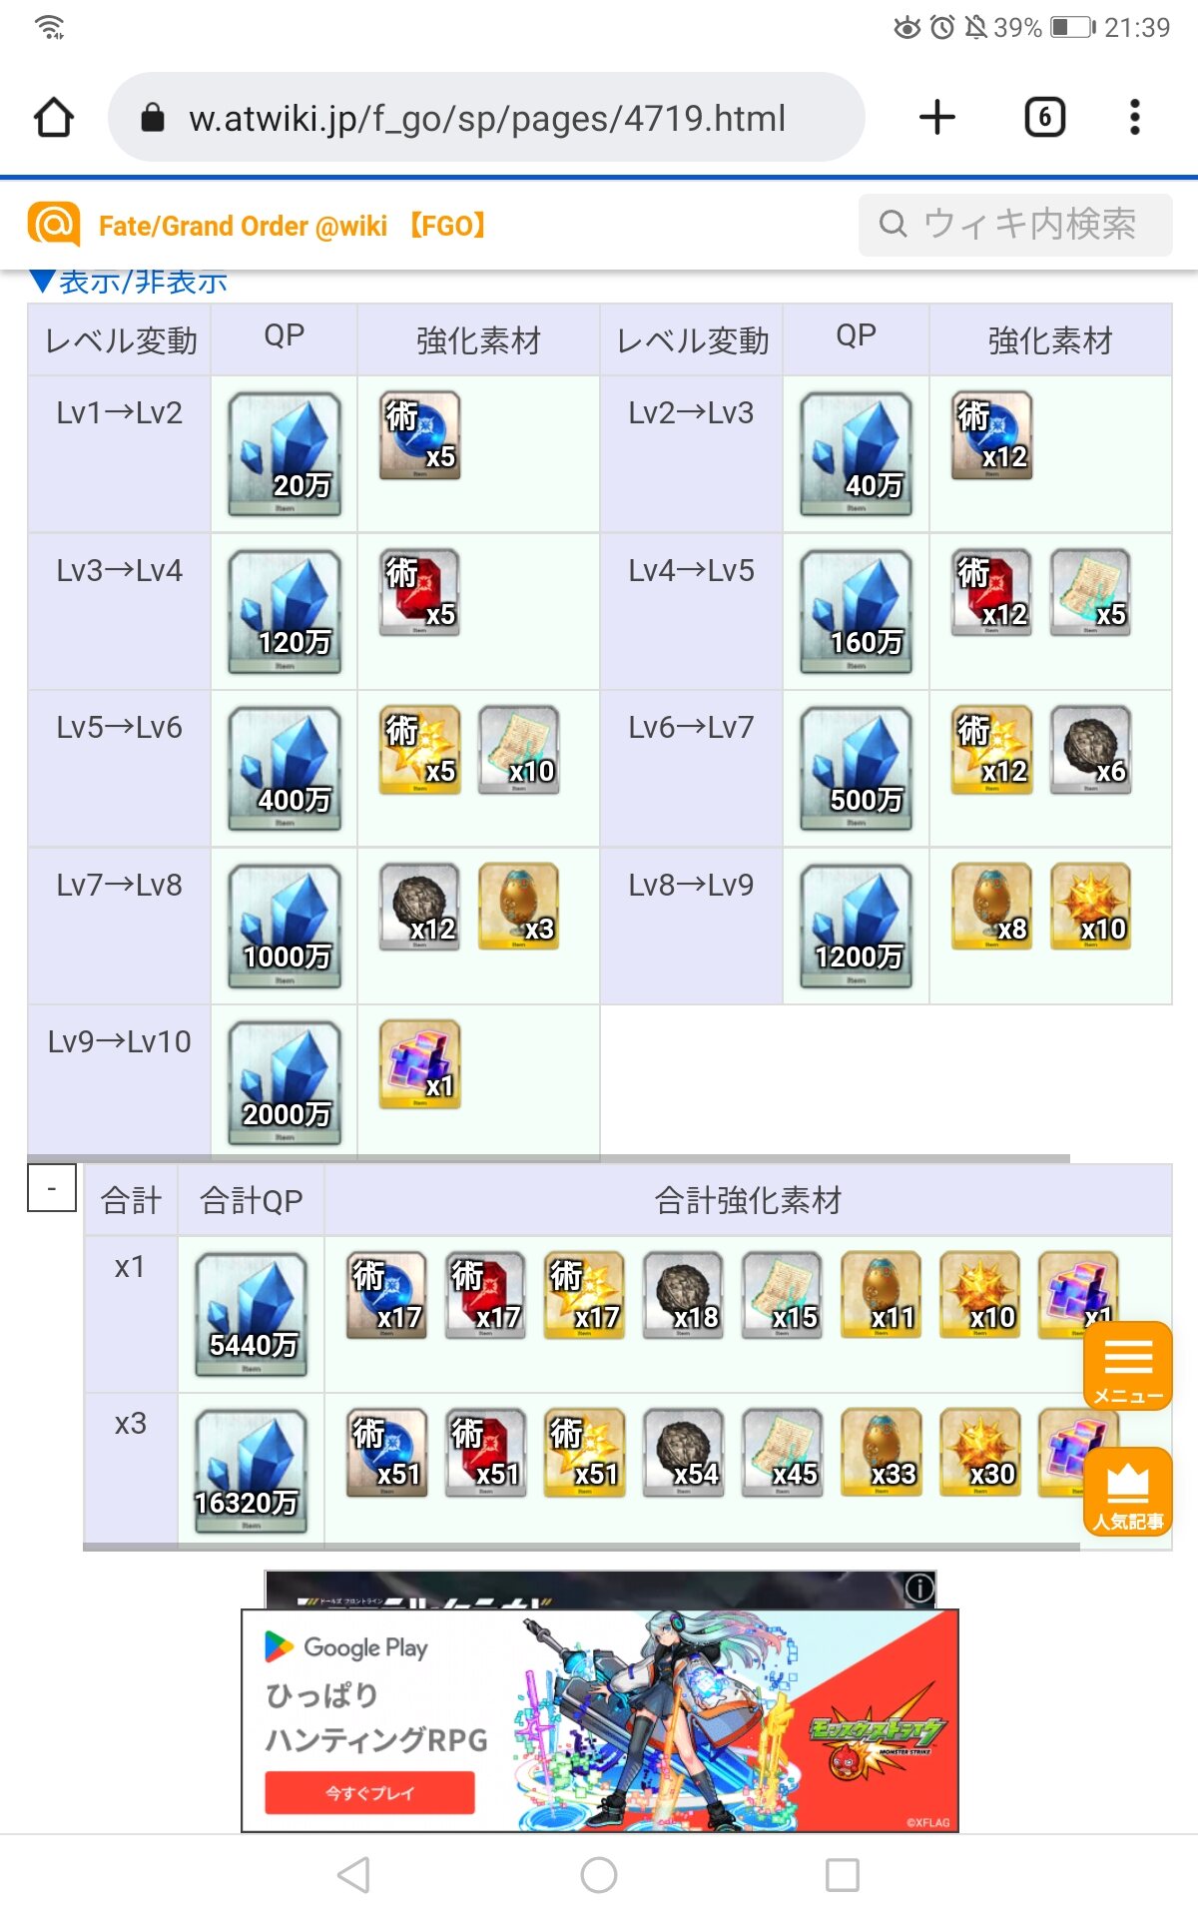Image resolution: width=1198 pixels, height=1917 pixels.
Task: Open the tab switcher showing 6 tabs
Action: (1045, 118)
